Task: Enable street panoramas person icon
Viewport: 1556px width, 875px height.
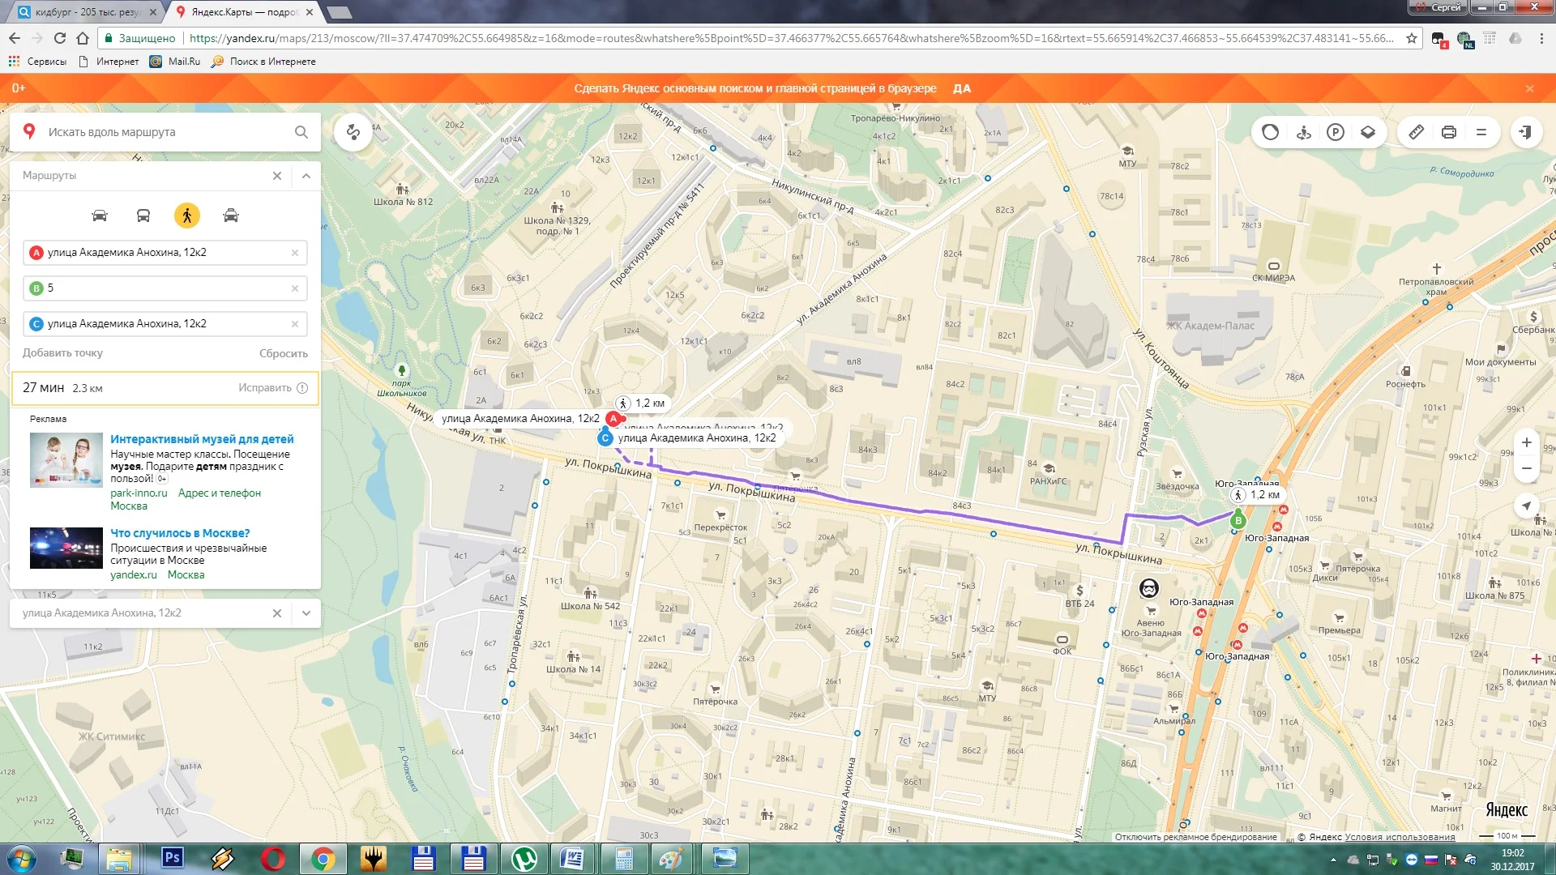Action: click(x=1303, y=132)
